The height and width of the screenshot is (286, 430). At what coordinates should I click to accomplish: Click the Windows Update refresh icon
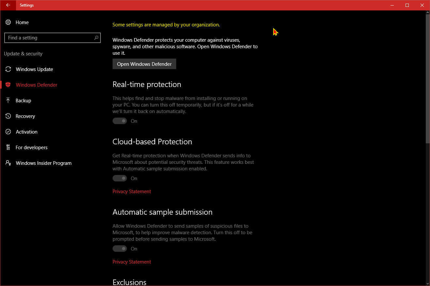[x=8, y=69]
